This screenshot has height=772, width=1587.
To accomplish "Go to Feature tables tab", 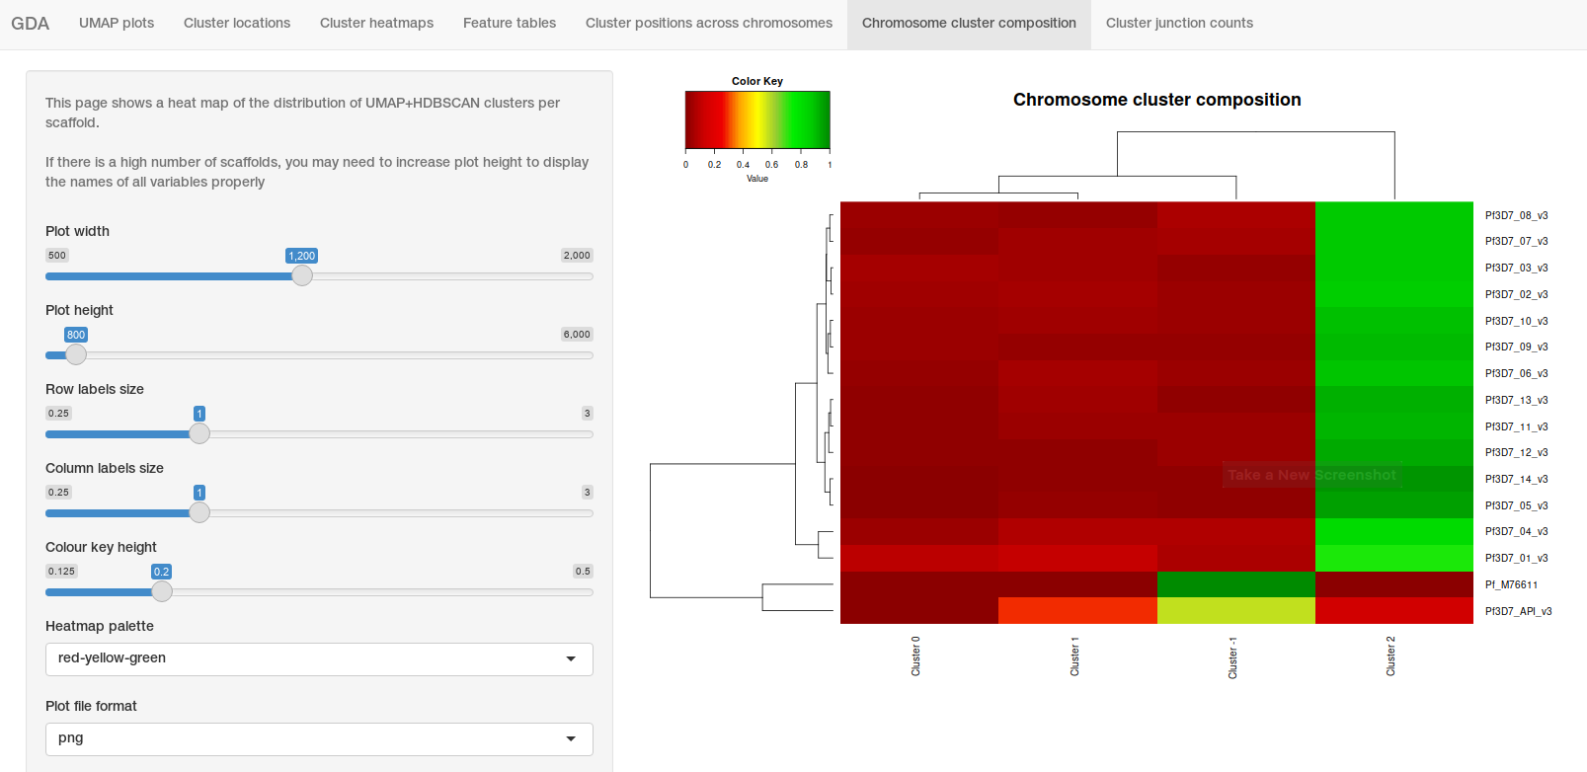I will pyautogui.click(x=510, y=23).
